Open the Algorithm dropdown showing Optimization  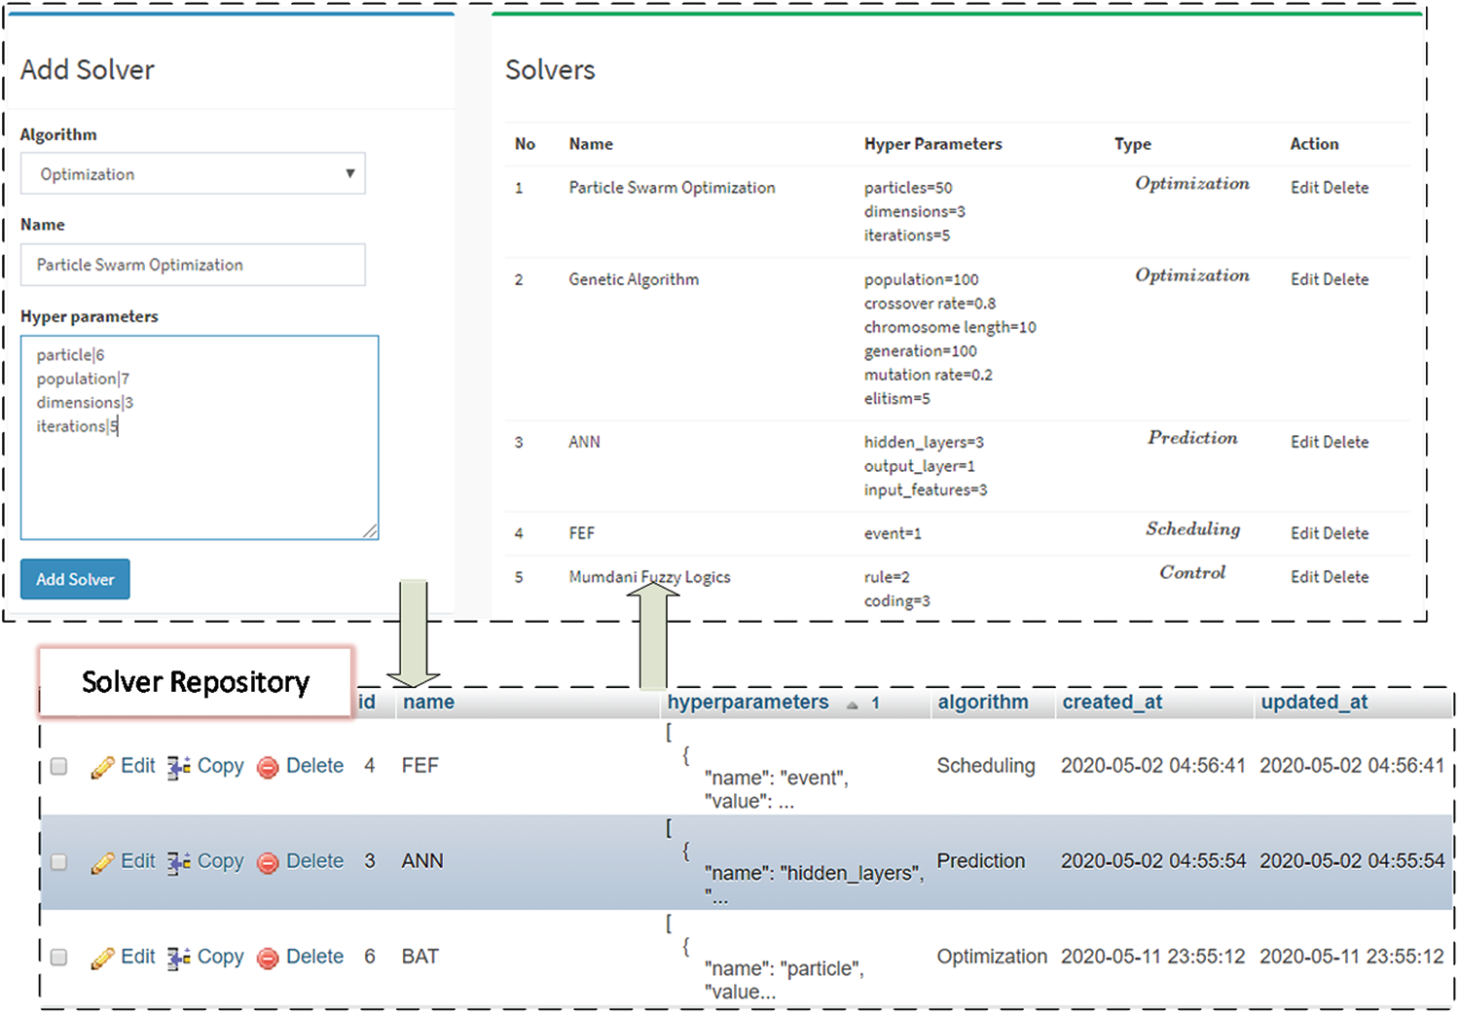[193, 174]
